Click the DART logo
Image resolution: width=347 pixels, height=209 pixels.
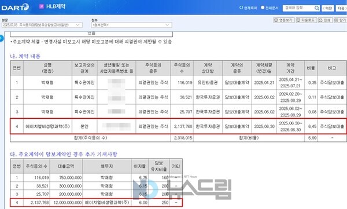point(15,7)
